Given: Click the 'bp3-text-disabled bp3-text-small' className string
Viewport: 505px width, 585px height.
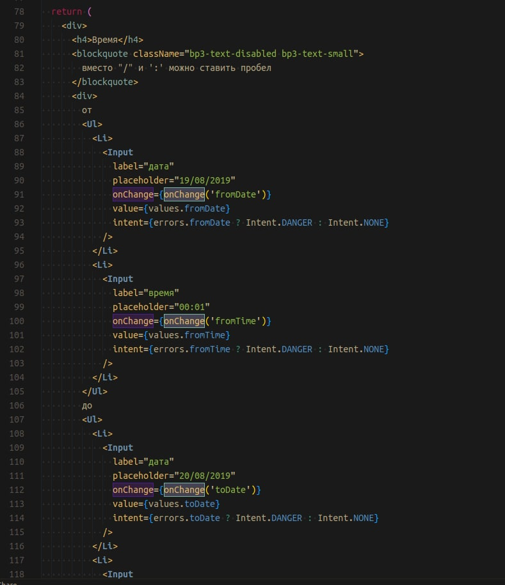Looking at the screenshot, I should [x=271, y=54].
